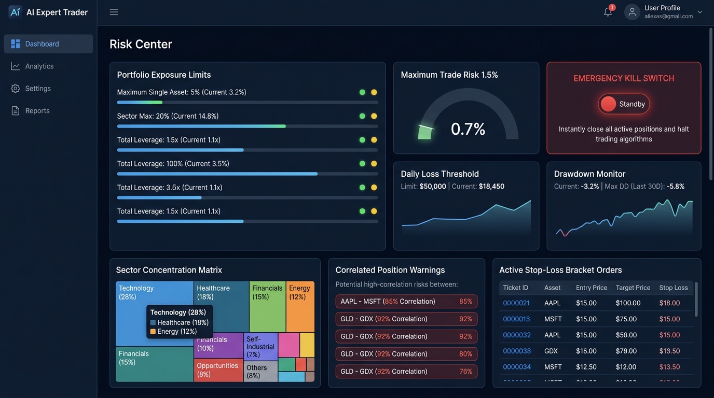The width and height of the screenshot is (714, 398).
Task: Open ticket 0000032 link
Action: [x=517, y=335]
